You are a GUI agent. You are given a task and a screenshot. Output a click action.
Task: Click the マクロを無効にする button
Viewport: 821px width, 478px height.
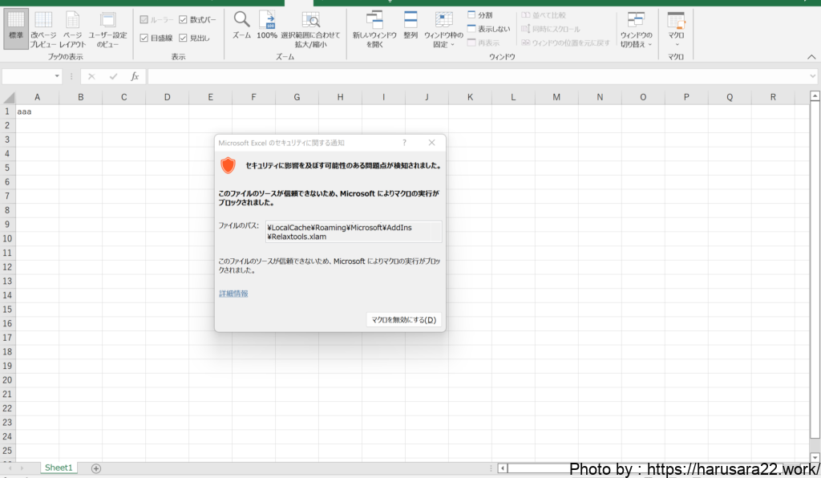(403, 320)
